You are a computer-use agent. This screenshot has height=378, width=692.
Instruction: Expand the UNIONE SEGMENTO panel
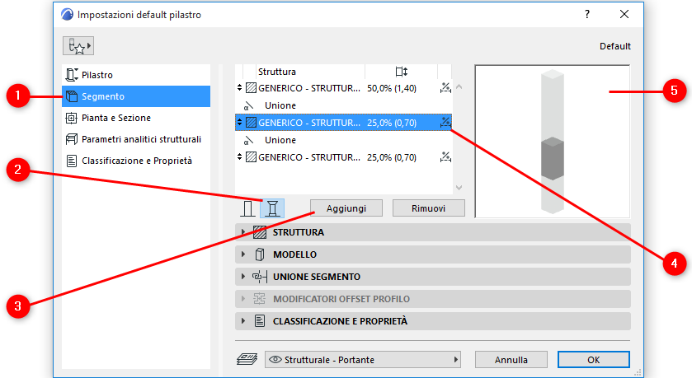tap(243, 277)
